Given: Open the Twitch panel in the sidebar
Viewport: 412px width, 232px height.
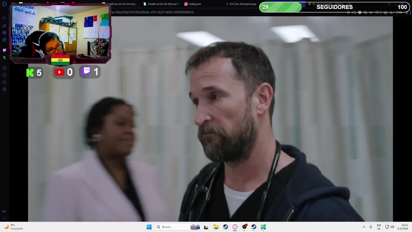Looking at the screenshot, I should coord(4,50).
